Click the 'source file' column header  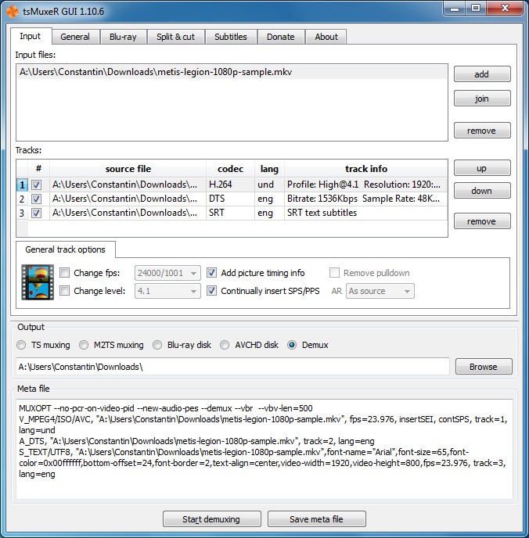128,169
